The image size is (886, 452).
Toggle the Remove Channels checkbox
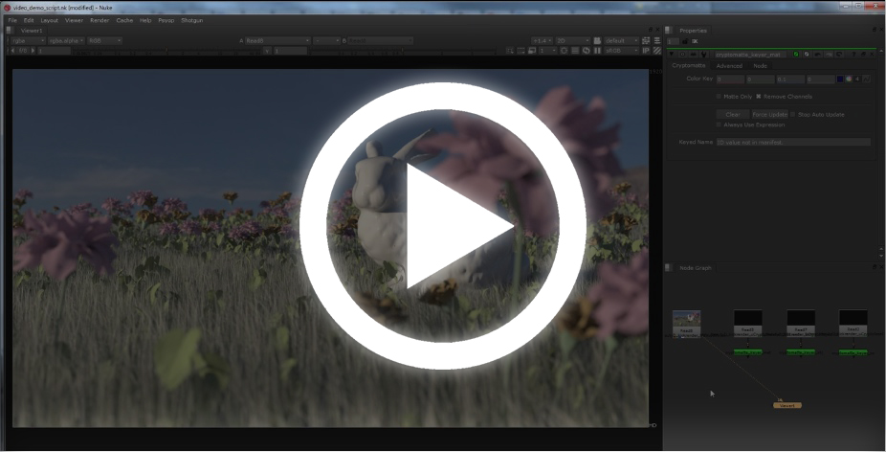[759, 97]
